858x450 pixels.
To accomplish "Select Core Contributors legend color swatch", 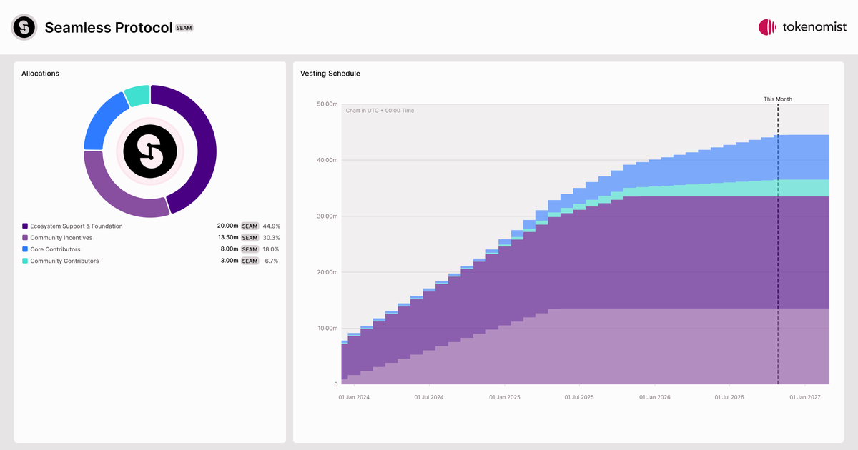I will (x=25, y=249).
